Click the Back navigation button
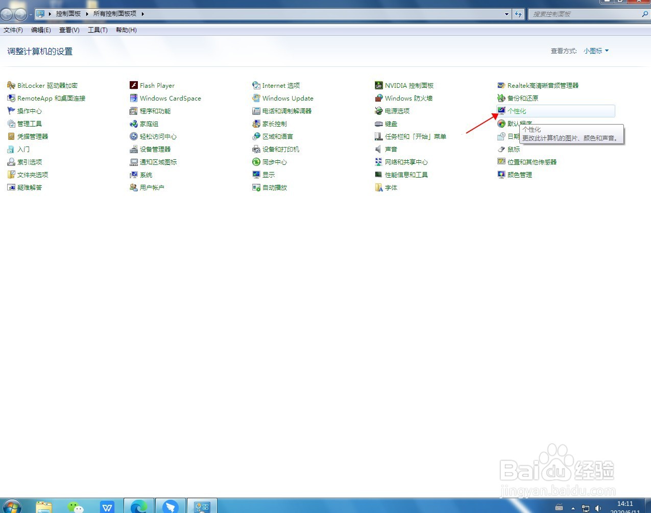 click(7, 14)
